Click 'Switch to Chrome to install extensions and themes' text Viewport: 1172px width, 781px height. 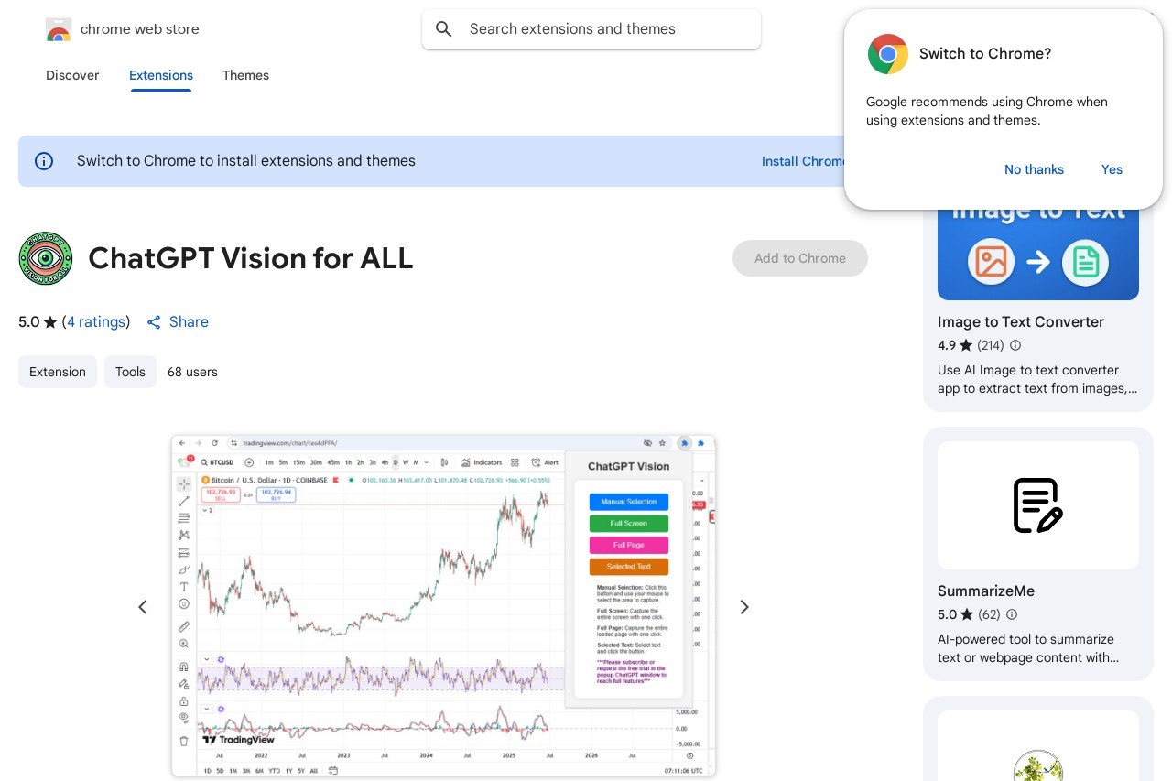(x=246, y=161)
